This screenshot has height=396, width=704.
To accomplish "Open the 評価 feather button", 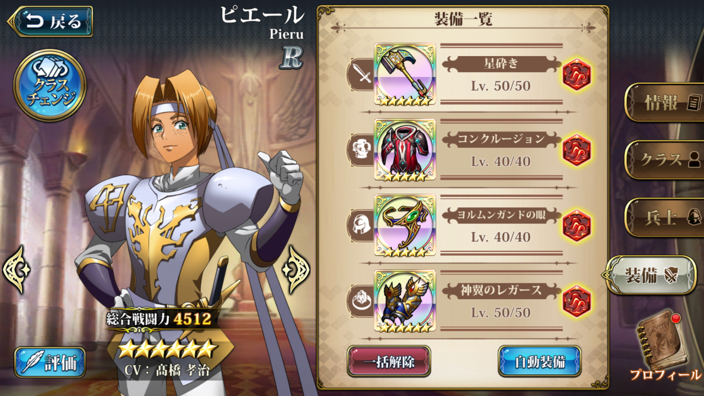I will click(x=50, y=362).
